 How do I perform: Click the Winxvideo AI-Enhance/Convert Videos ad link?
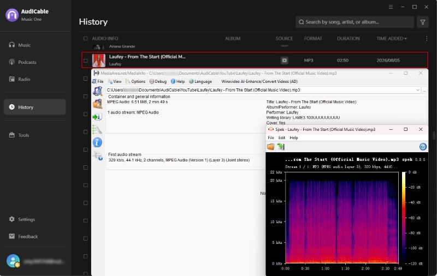tap(259, 81)
